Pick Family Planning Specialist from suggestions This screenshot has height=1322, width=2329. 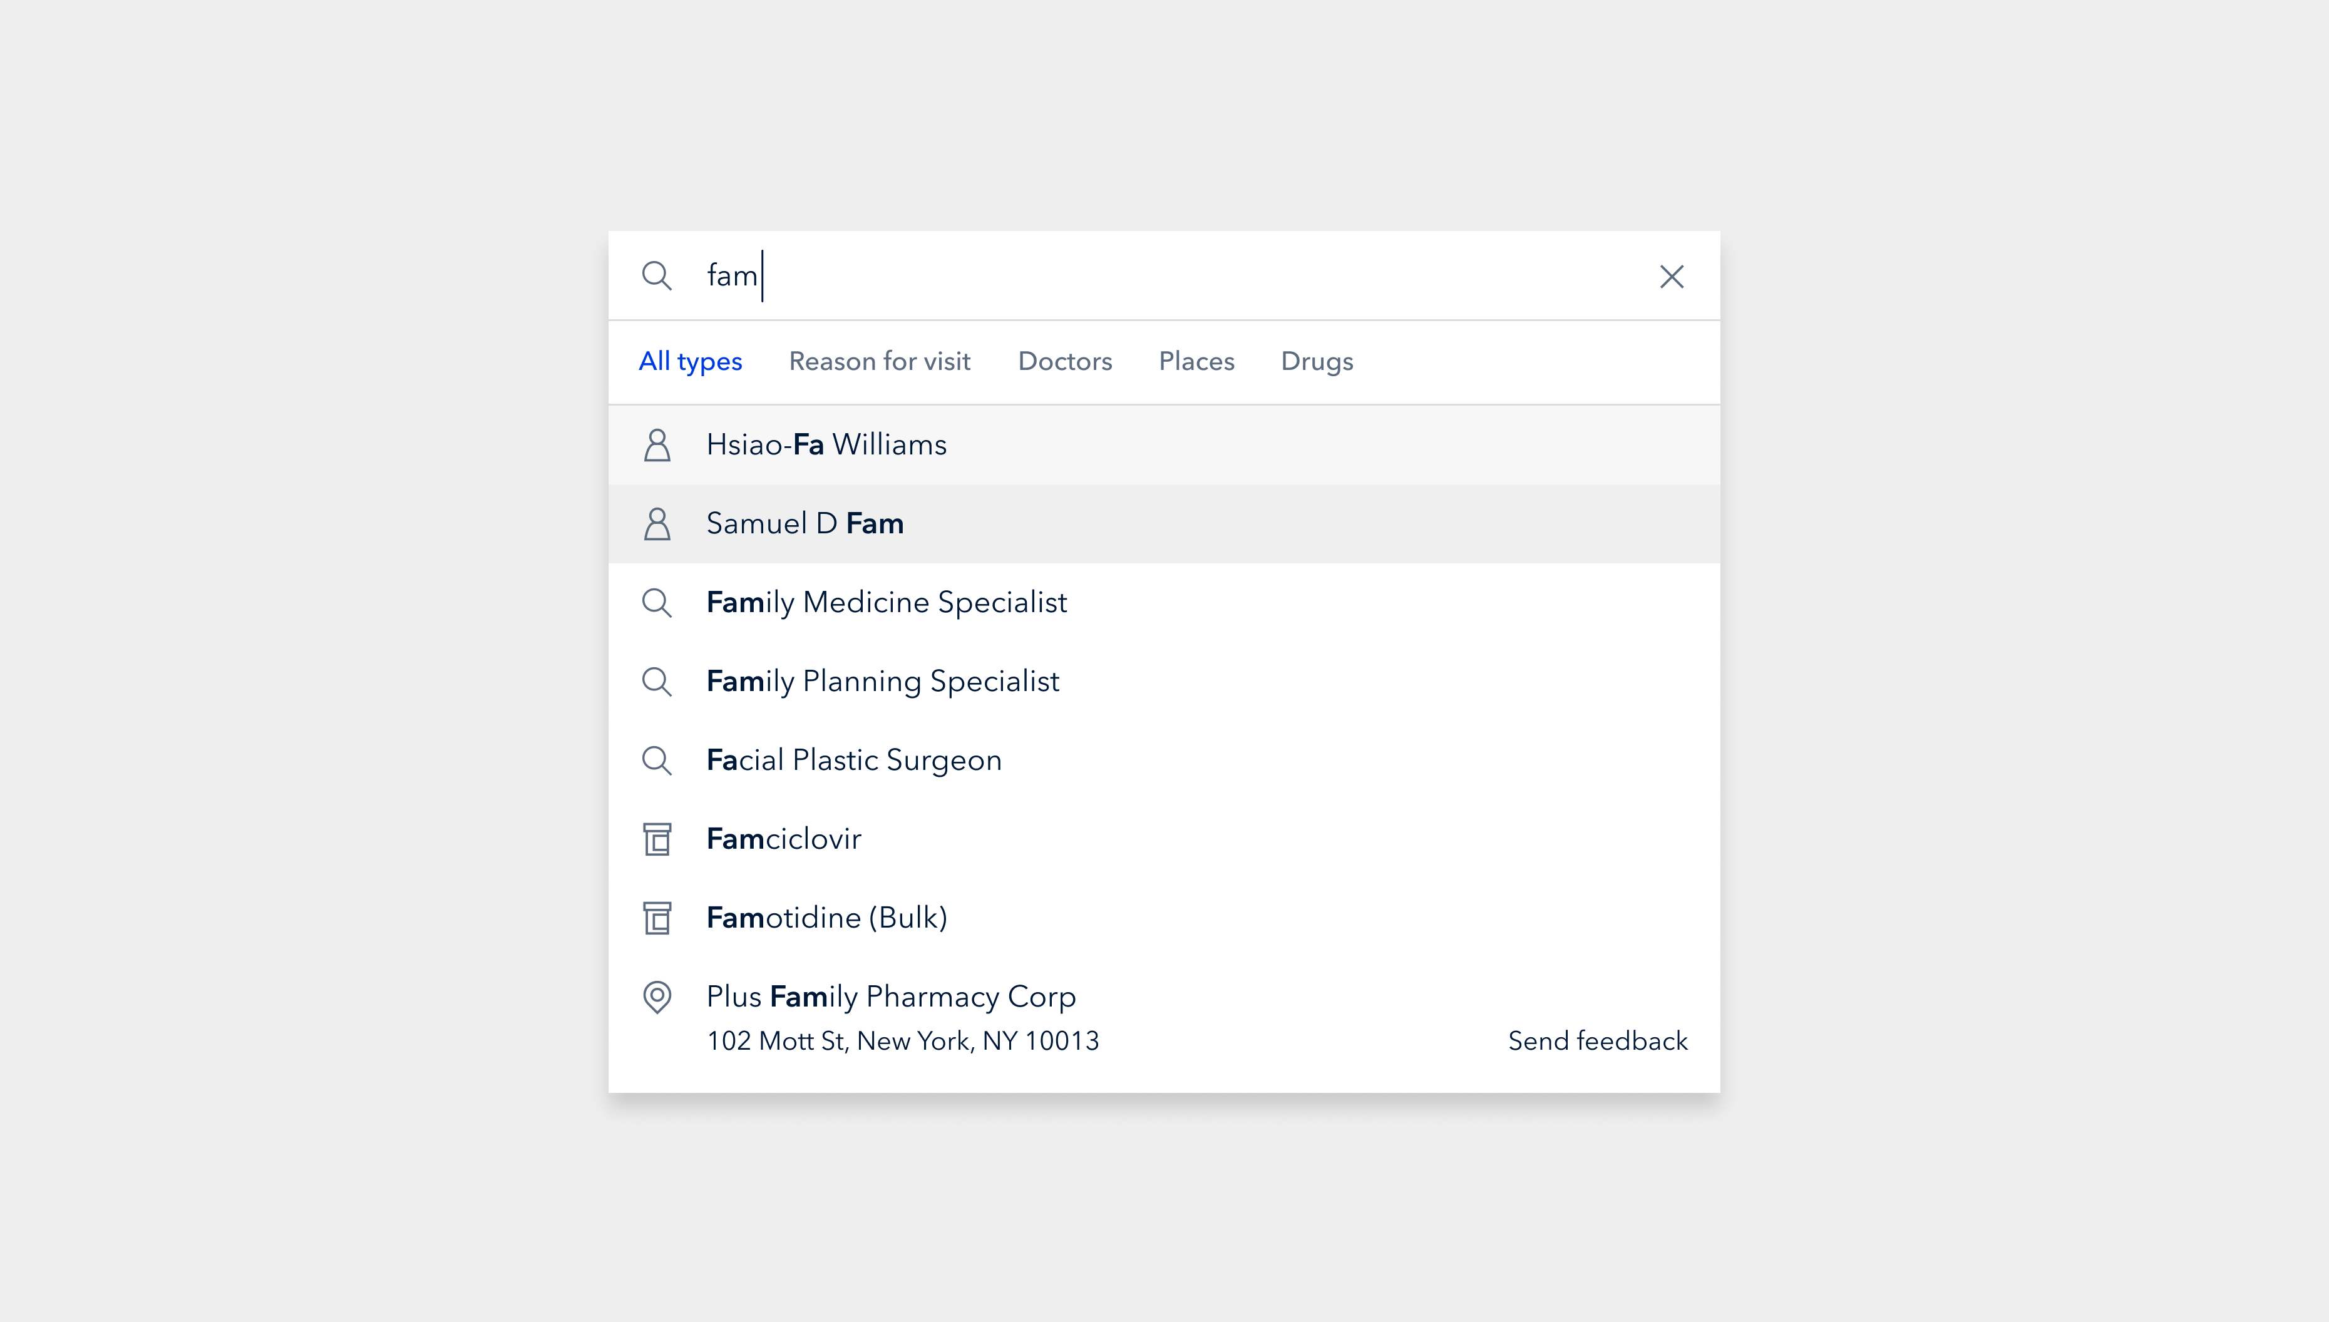[1164, 682]
